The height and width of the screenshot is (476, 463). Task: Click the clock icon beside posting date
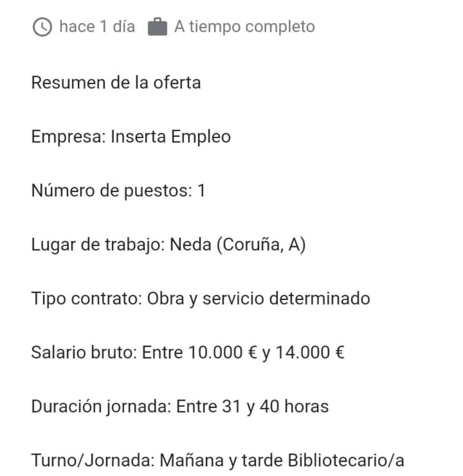click(42, 27)
